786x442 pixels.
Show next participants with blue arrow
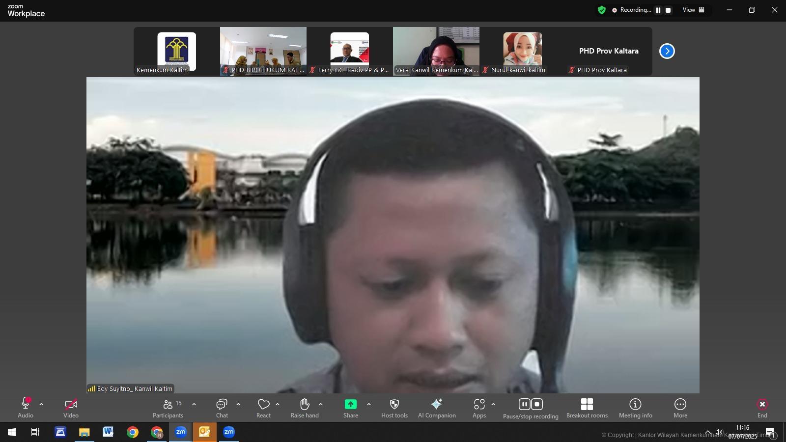click(667, 51)
